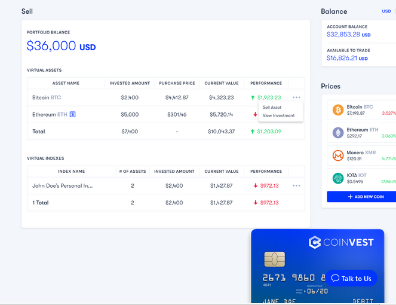This screenshot has width=396, height=305.
Task: Click the Ethereum ETH asset name
Action: 50,115
